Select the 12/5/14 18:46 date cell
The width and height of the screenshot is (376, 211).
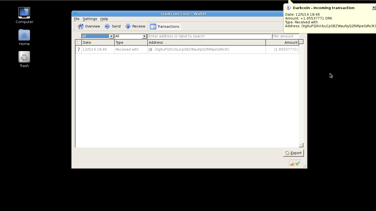pos(98,49)
